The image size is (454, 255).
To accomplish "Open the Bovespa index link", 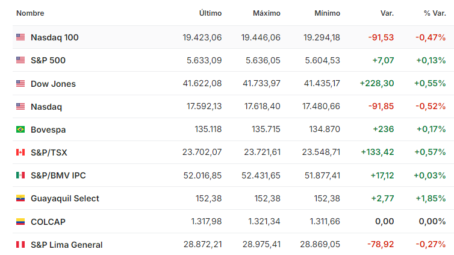I will (x=48, y=130).
